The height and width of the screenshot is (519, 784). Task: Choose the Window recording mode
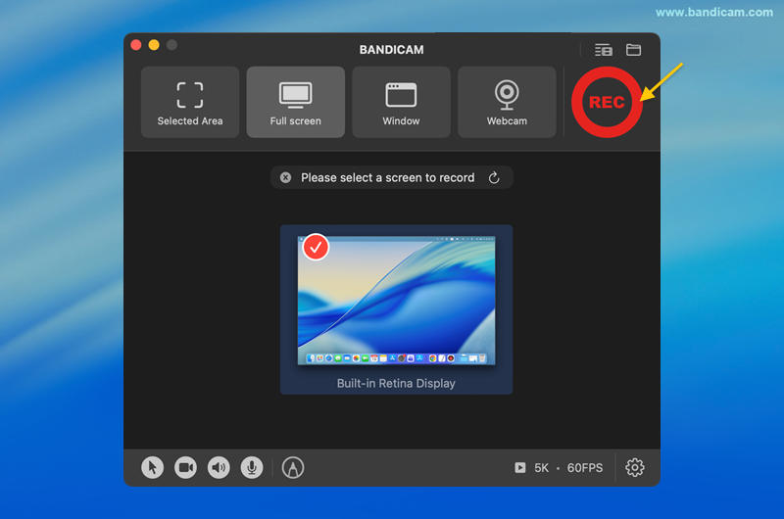pyautogui.click(x=401, y=102)
